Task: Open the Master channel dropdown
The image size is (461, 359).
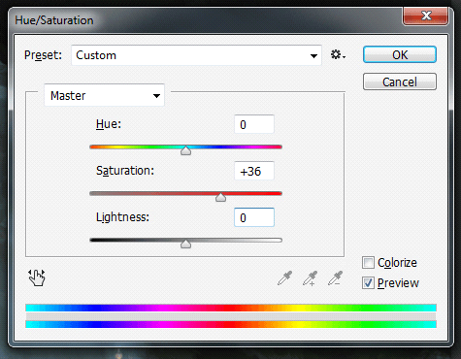Action: point(104,95)
